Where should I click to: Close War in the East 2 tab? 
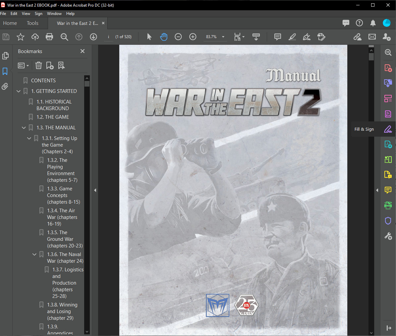point(103,23)
